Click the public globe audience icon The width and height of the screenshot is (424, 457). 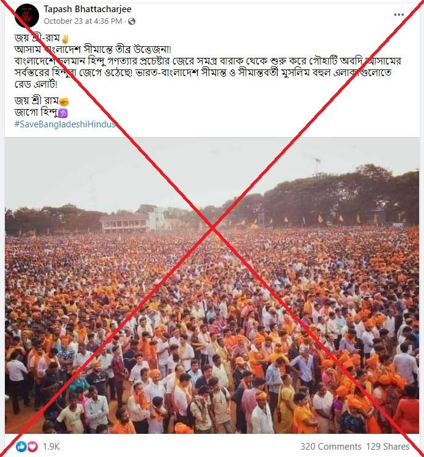pos(132,21)
